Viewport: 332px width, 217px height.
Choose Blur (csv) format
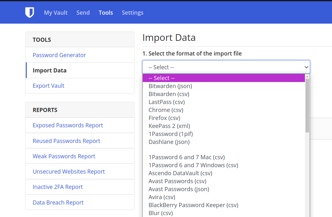(x=224, y=213)
